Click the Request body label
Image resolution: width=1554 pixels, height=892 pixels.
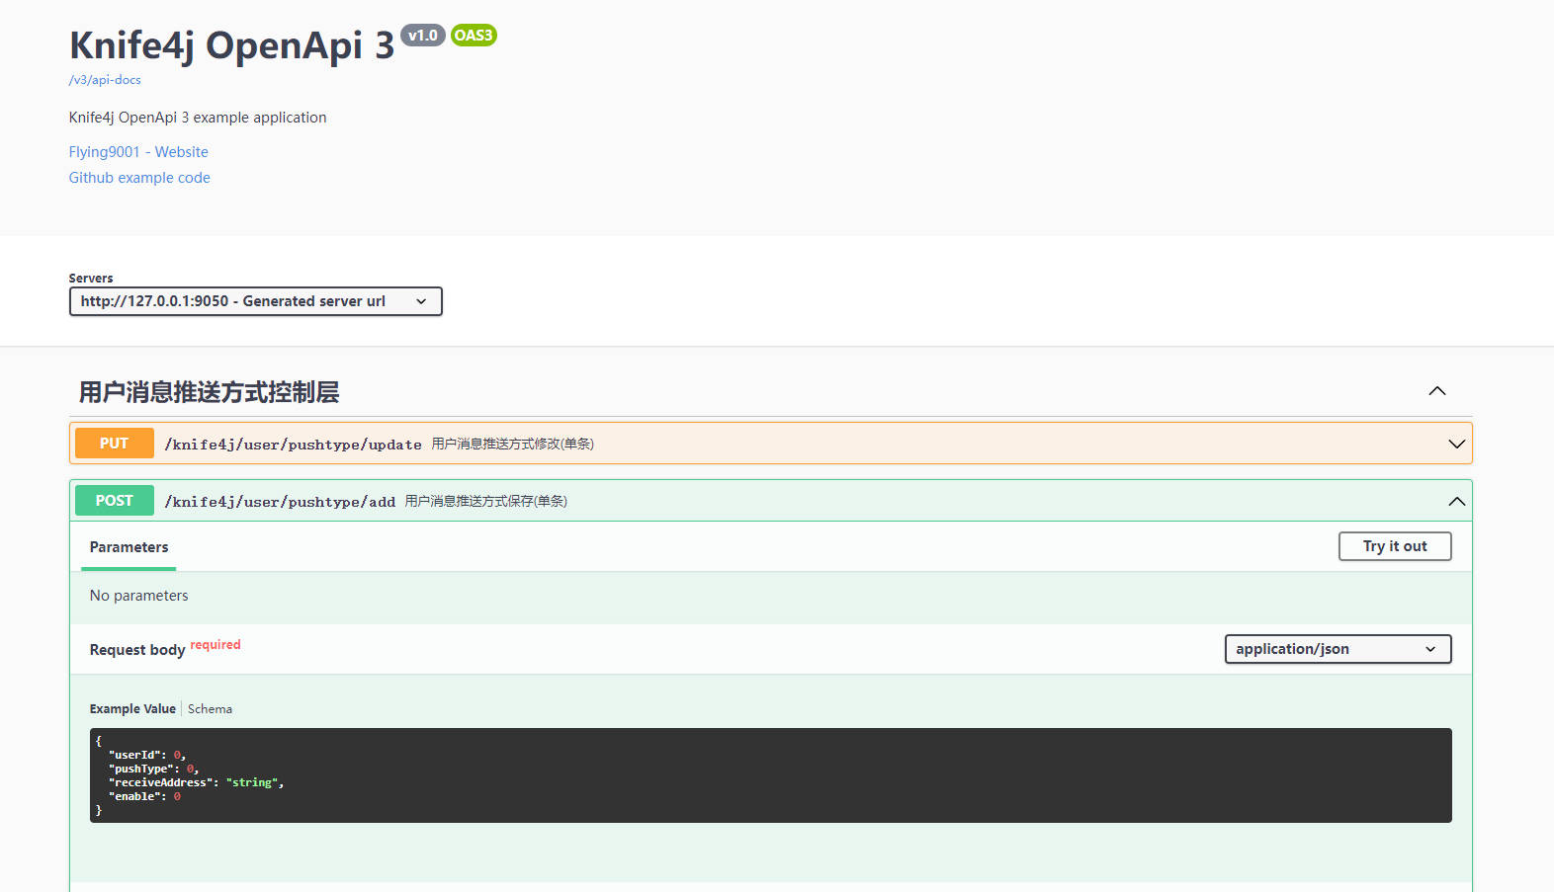tap(137, 650)
